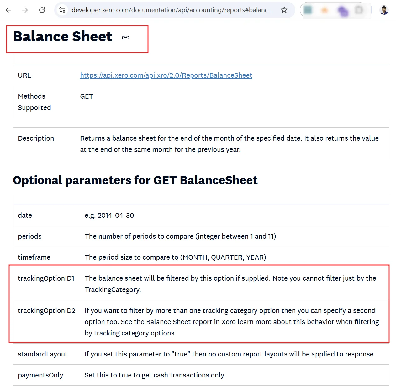The height and width of the screenshot is (390, 396).
Task: Click the teal extension icon
Action: point(308,10)
